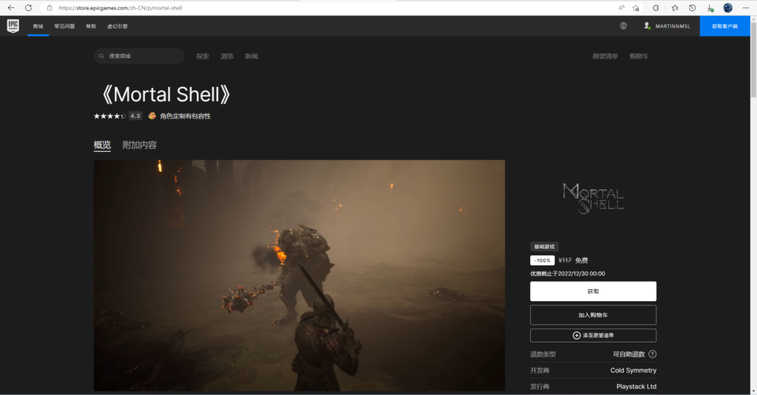Open browser settings ellipsis menu

[x=745, y=7]
